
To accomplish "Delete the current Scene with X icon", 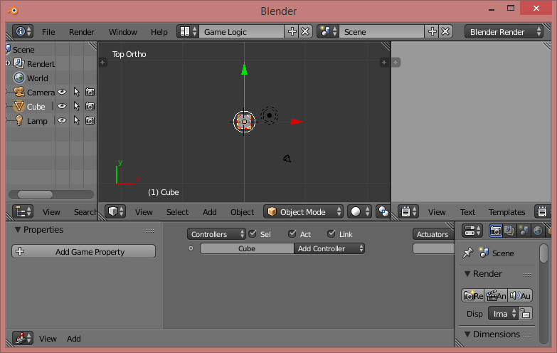I will pos(445,31).
